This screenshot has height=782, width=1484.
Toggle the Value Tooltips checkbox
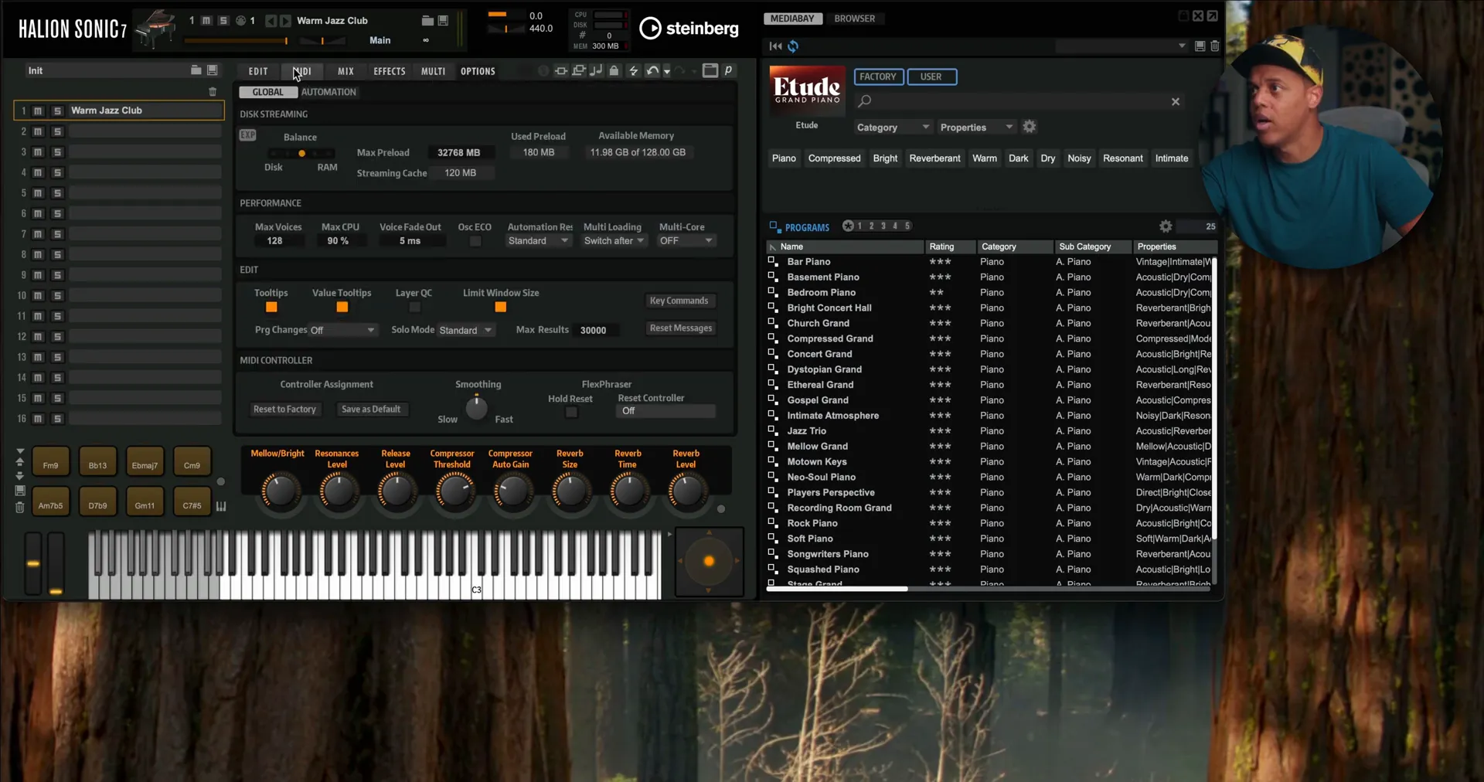pos(342,308)
